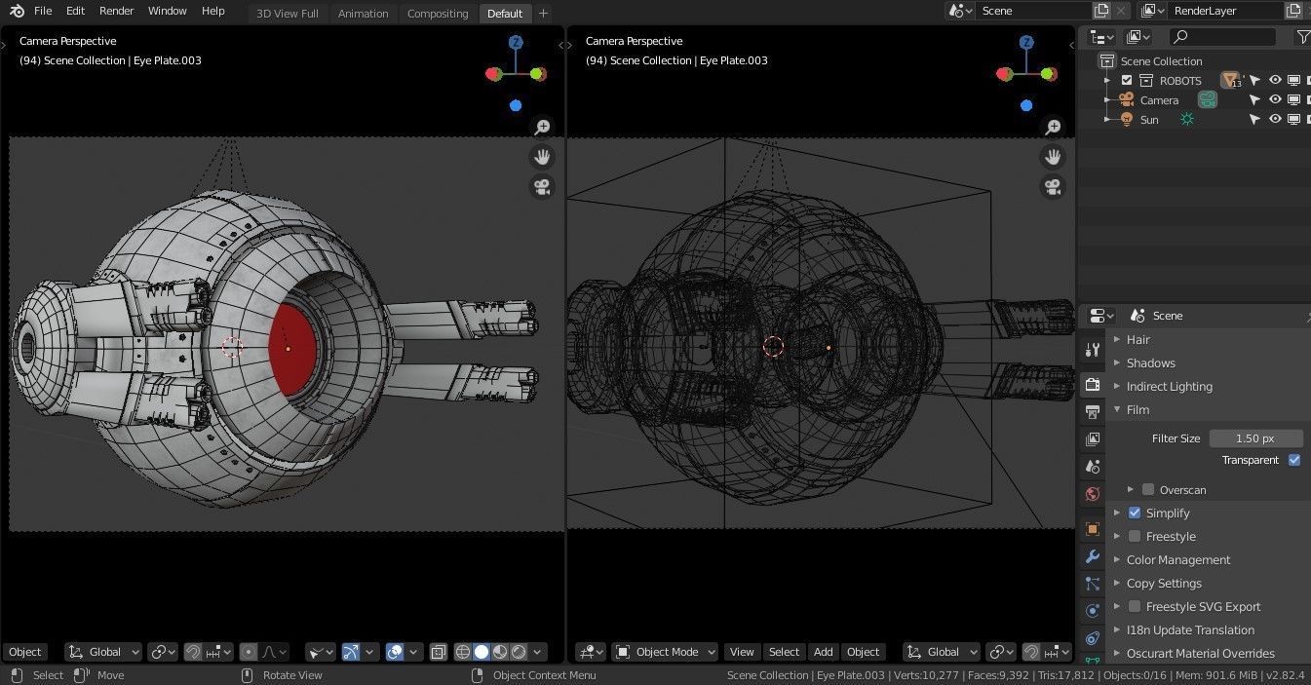The width and height of the screenshot is (1311, 685).
Task: Click new scene copy icon beside Scene field
Action: [x=1101, y=11]
